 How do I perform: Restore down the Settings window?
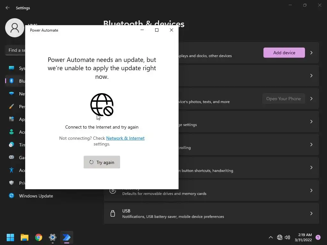point(305,5)
